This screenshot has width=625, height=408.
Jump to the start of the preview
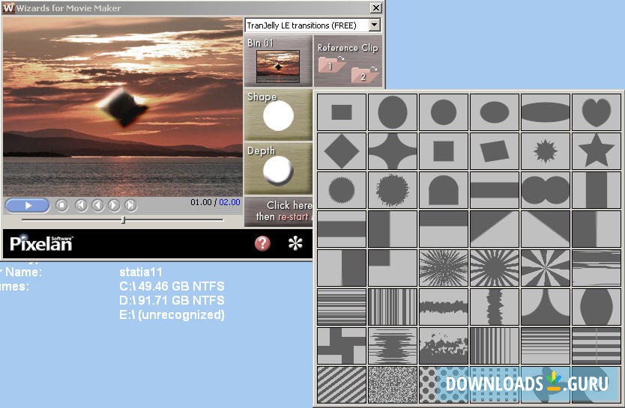coord(82,205)
